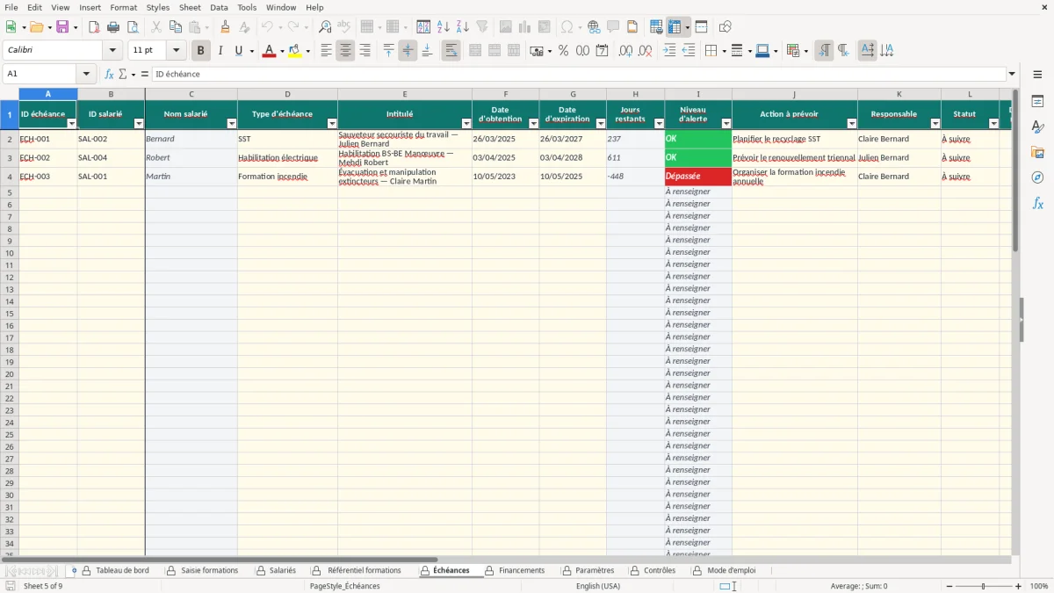Click Format as Date icon
Screen dimensions: 1054x593
point(602,51)
